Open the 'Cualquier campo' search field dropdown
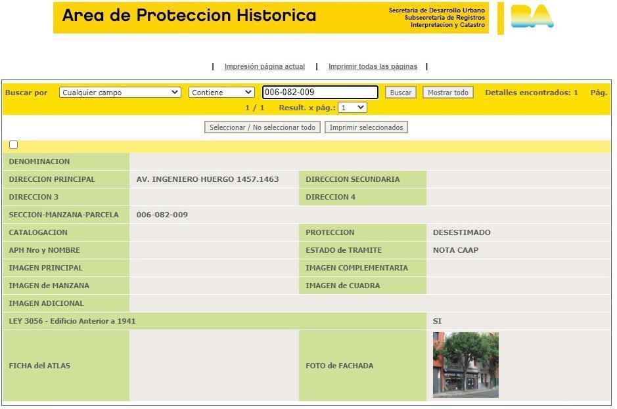Screen dimensions: 617x409 coord(120,93)
